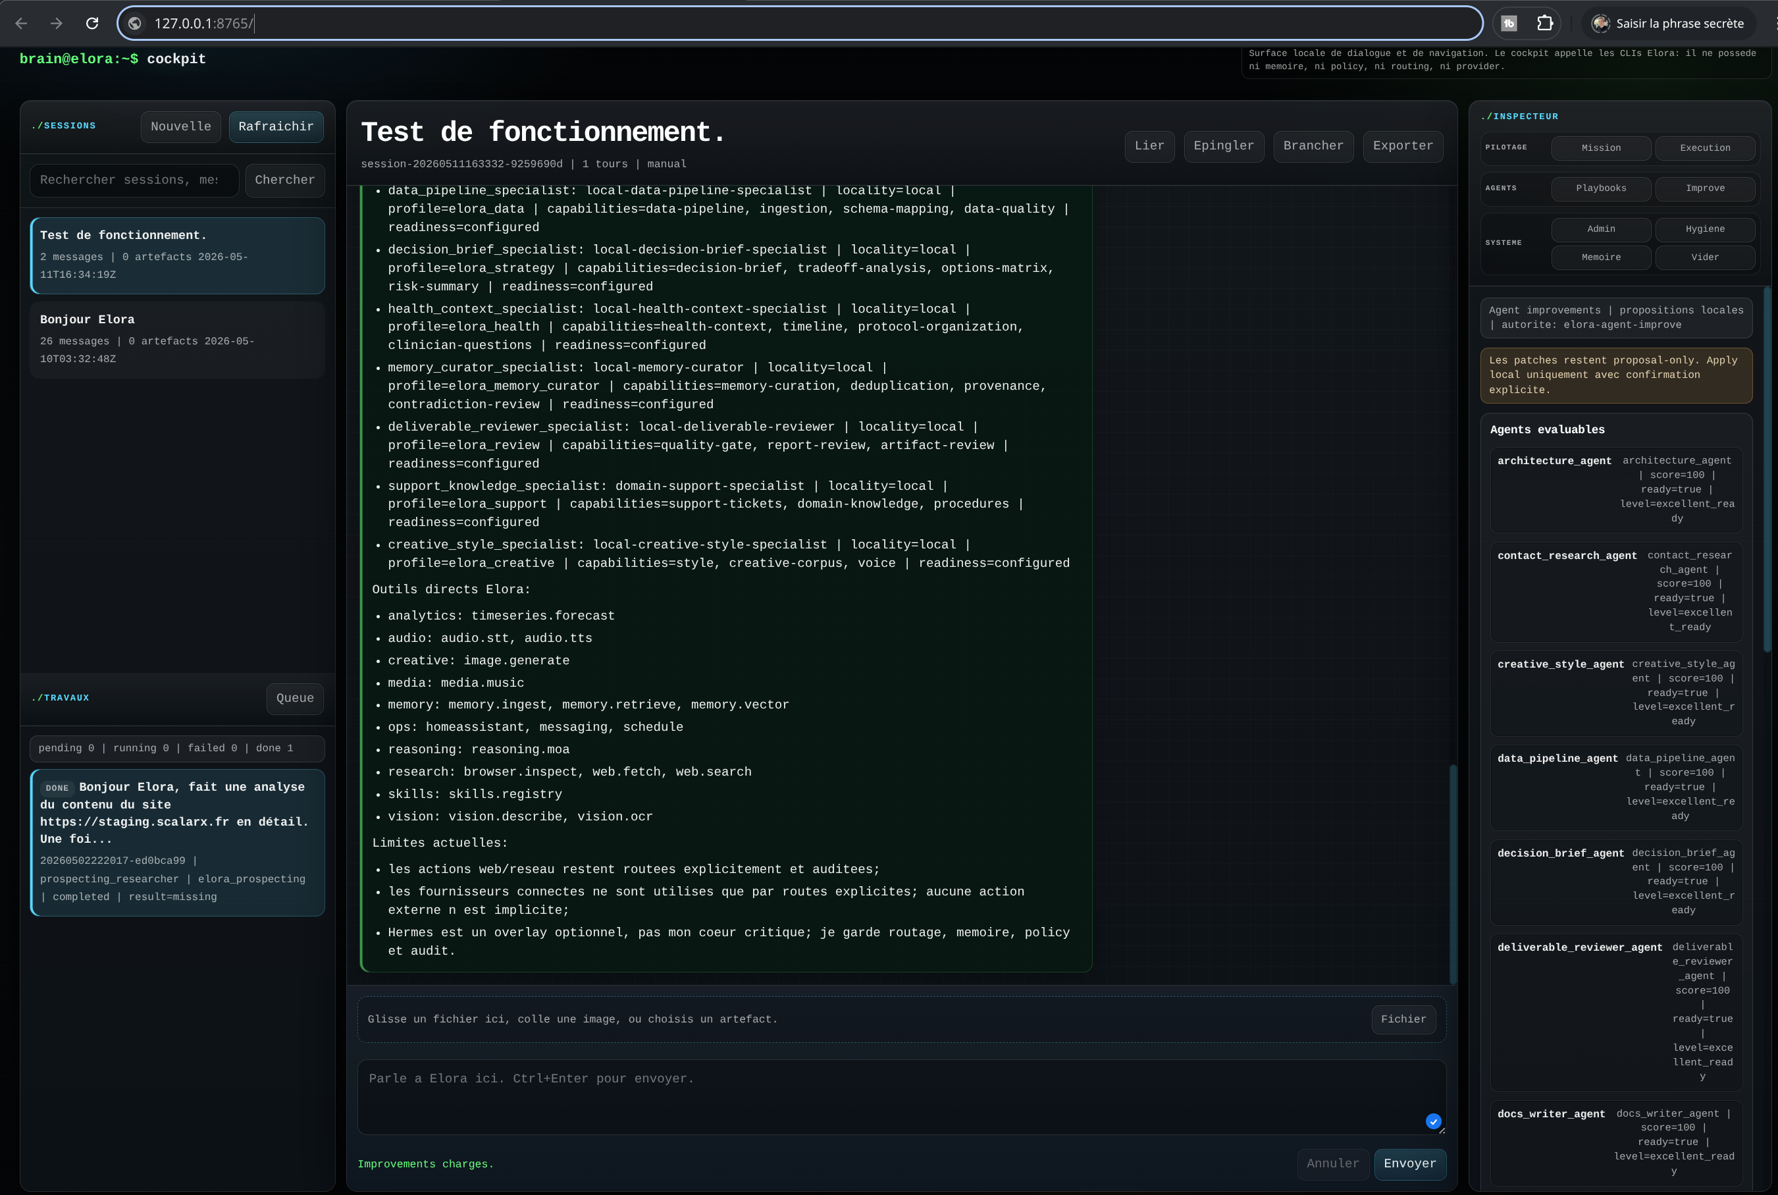
Task: Click the 'Agent improvements | propositions locales' box
Action: 1616,317
